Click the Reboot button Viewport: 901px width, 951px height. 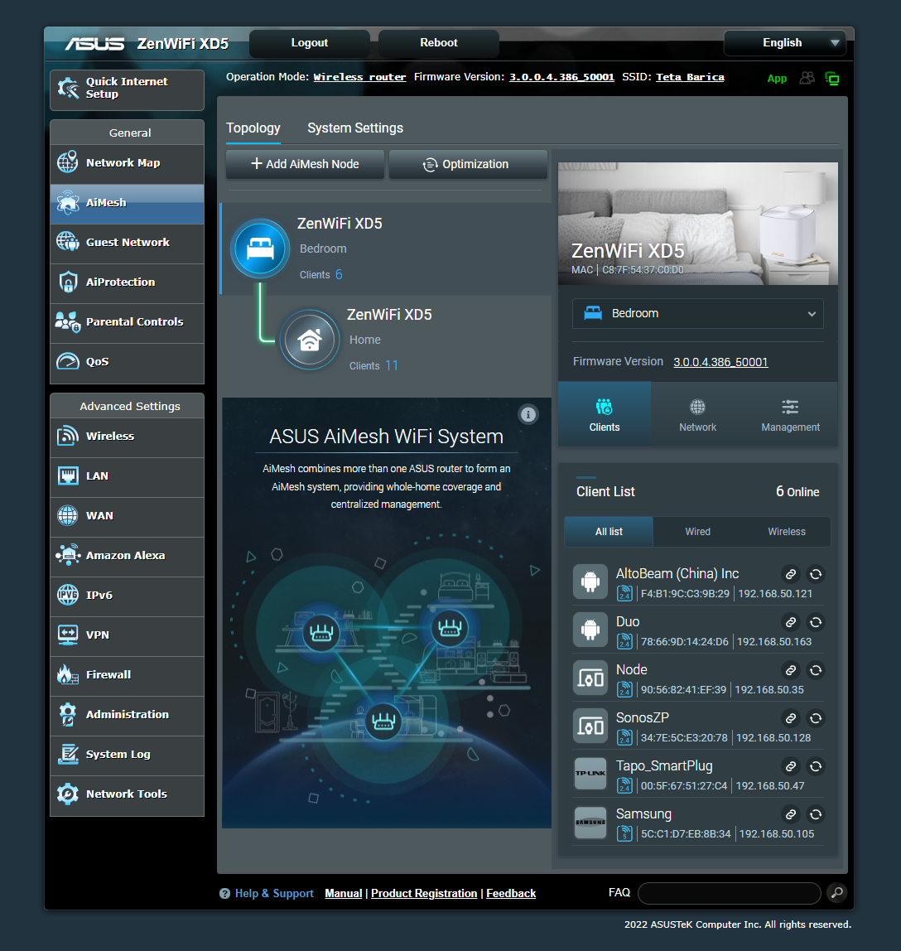[x=438, y=43]
